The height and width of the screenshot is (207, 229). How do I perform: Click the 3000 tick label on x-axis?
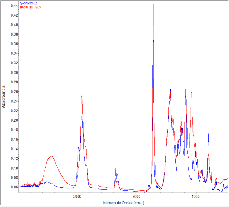pos(78,196)
